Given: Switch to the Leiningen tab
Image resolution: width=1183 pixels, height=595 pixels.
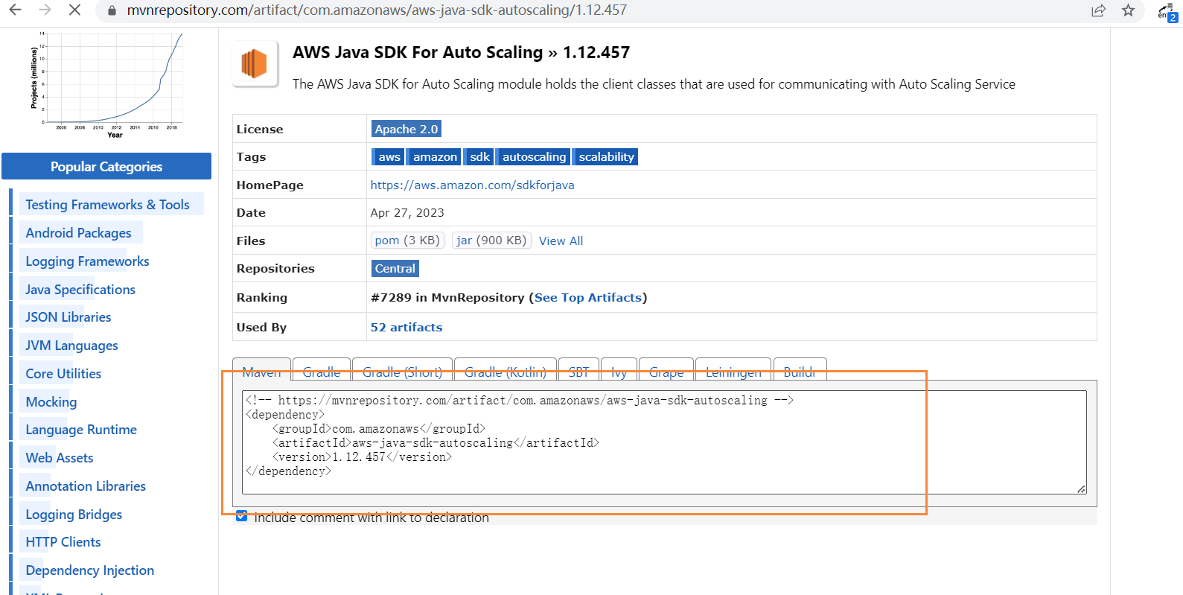Looking at the screenshot, I should point(733,372).
